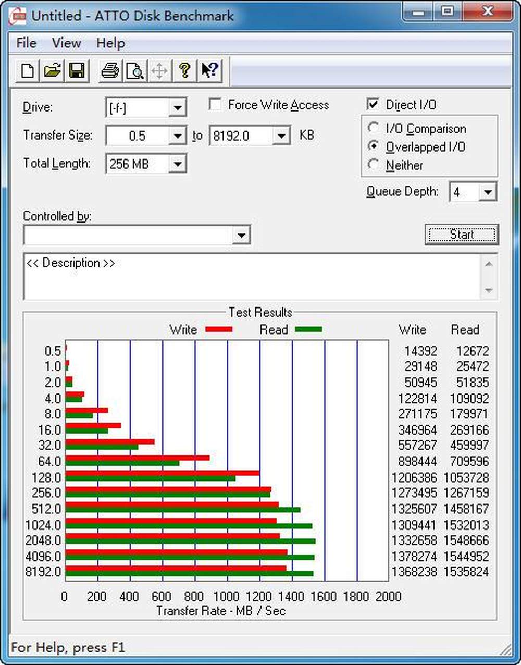Click the write value 1309441

coord(414,525)
